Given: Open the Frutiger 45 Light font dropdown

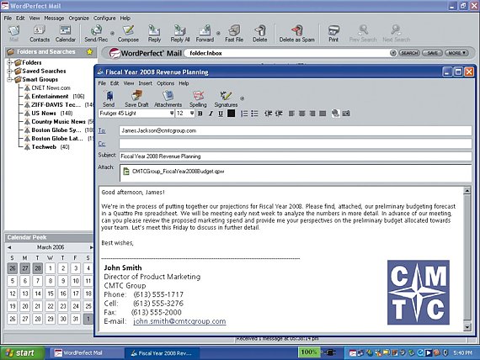Looking at the screenshot, I should click(172, 114).
